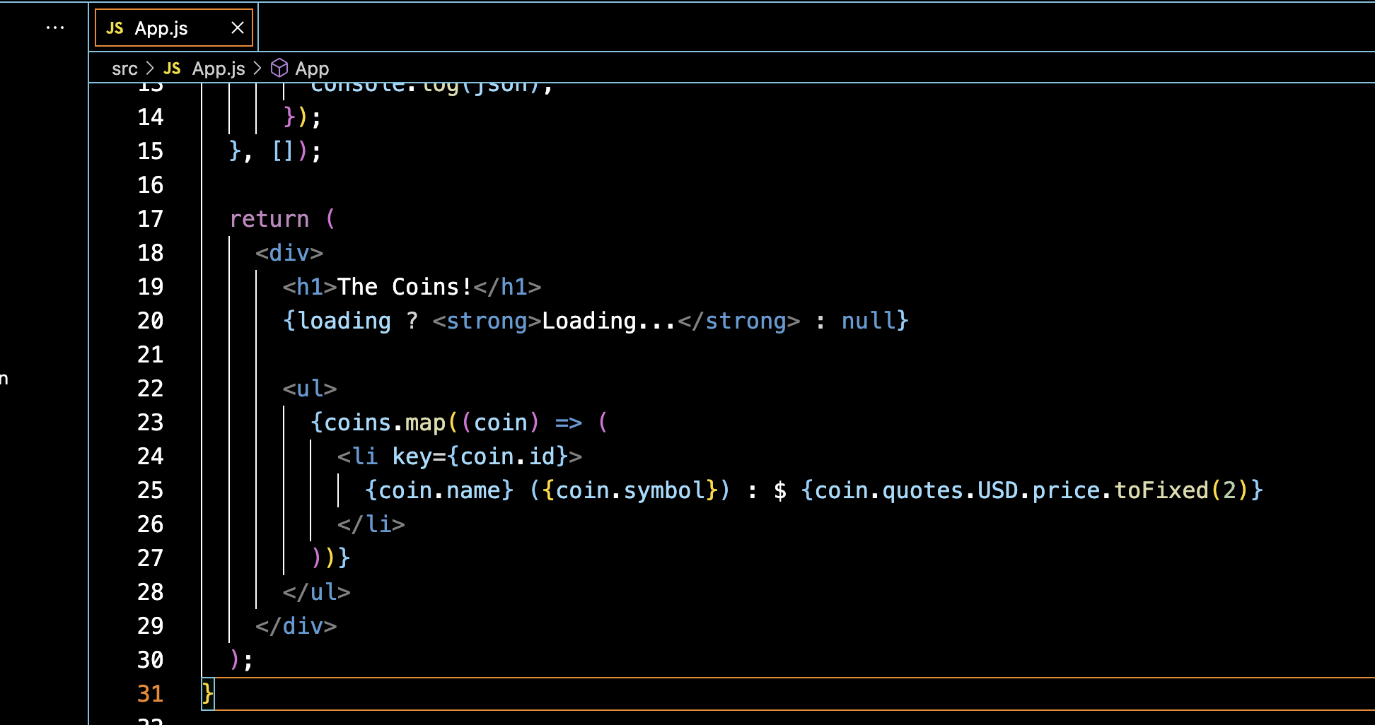1375x725 pixels.
Task: Open the src breadcrumb dropdown
Action: [x=124, y=68]
